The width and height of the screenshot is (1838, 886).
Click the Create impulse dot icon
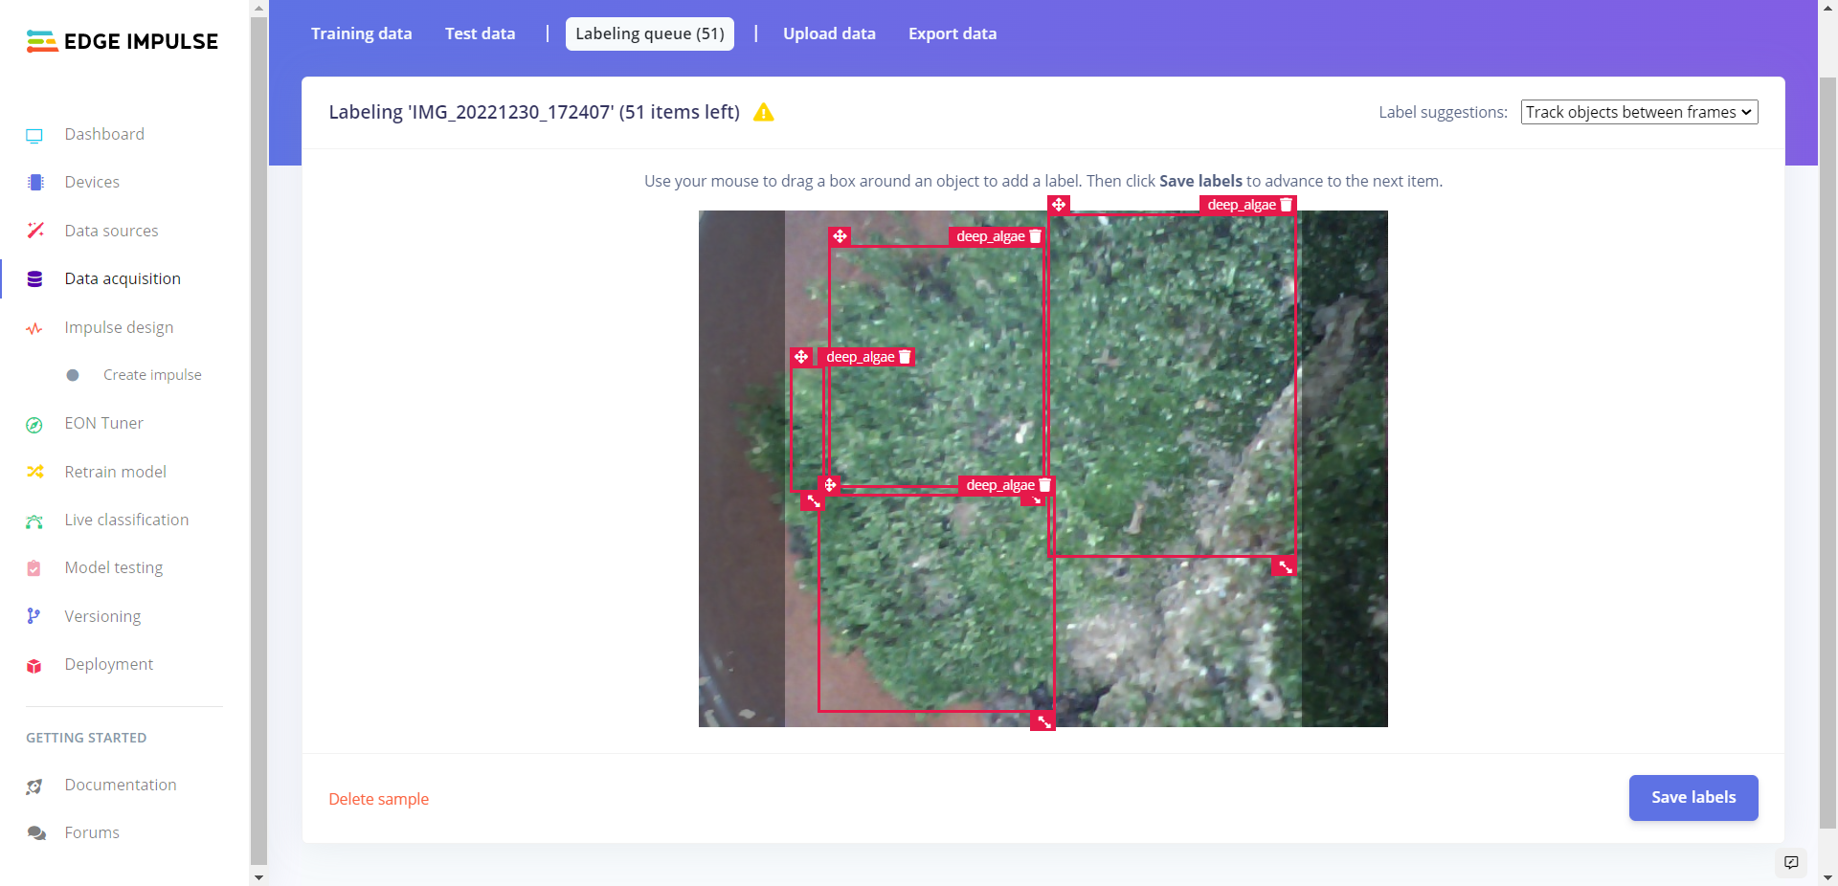[x=73, y=375]
